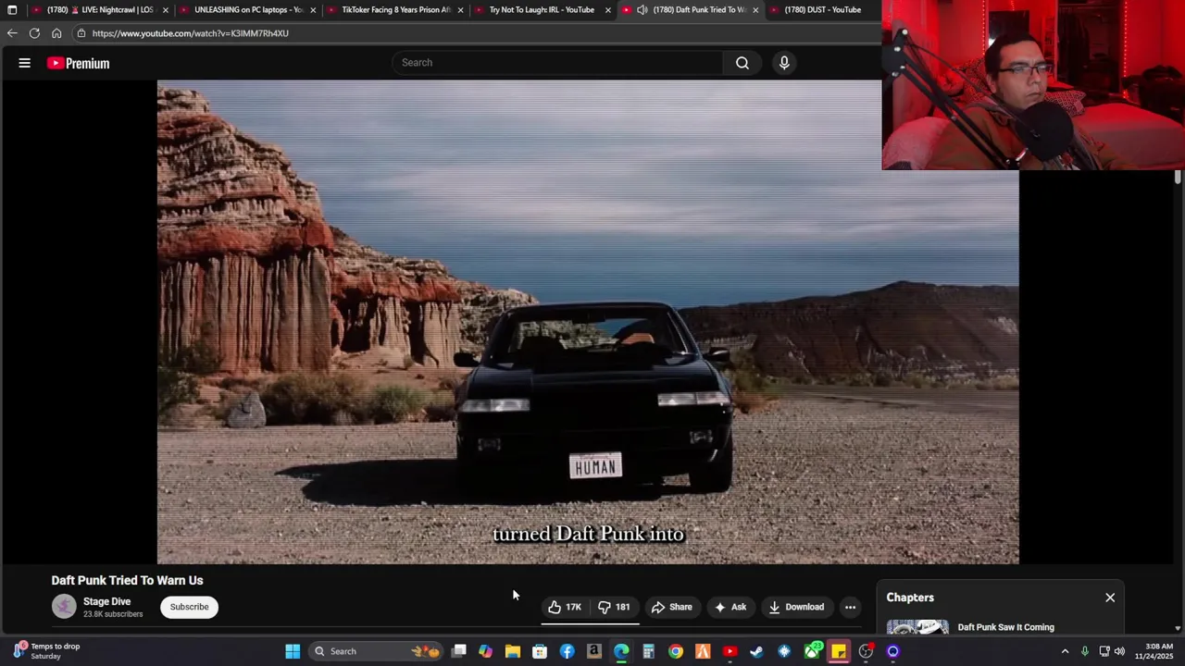
Task: Open Microsoft Edge from the taskbar
Action: [621, 651]
